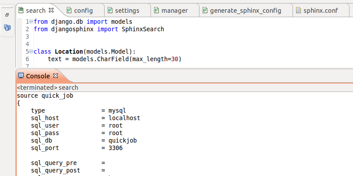Open the blue package view icon in sidebar
Viewport: 353px width, 176px height.
pyautogui.click(x=7, y=28)
